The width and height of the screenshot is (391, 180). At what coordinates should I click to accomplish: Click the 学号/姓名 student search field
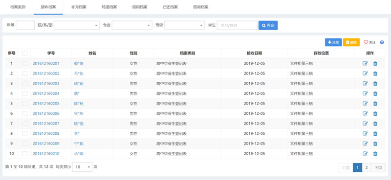237,25
